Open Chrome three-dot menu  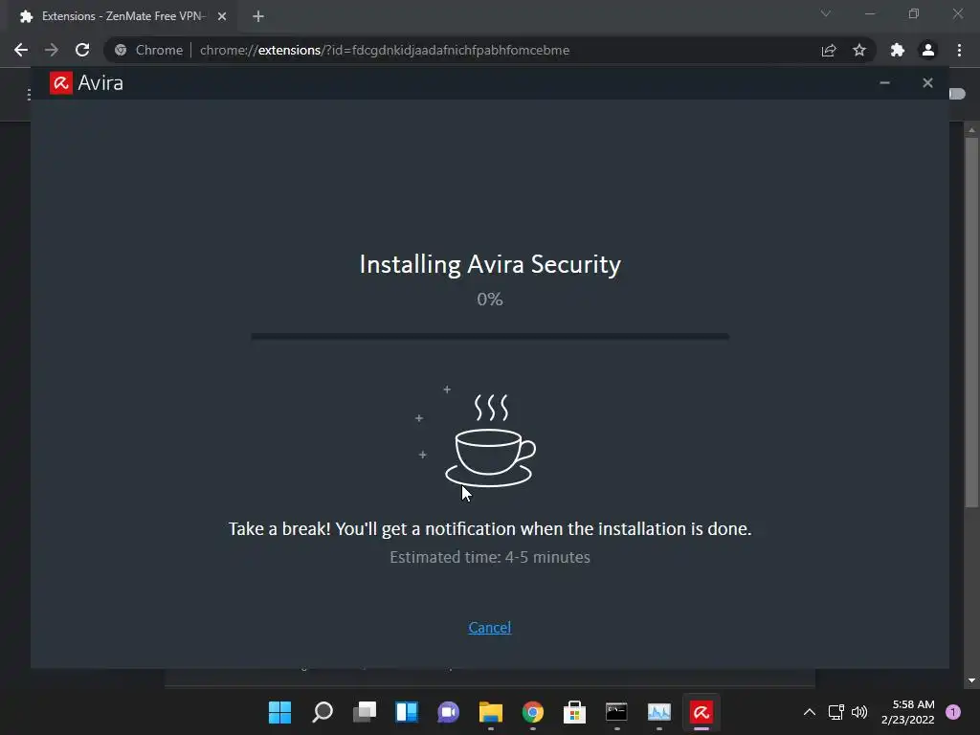click(x=959, y=50)
